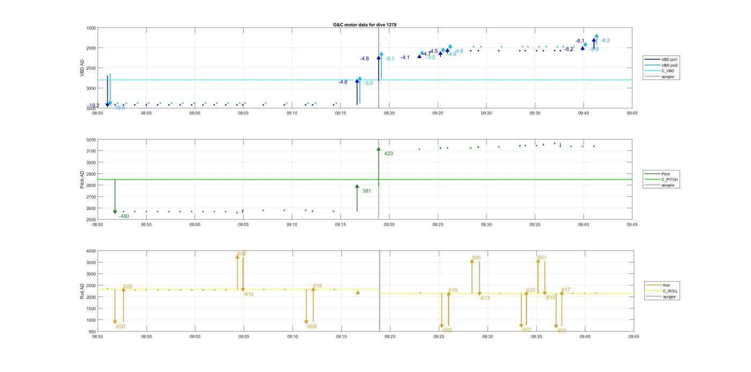751x372 pixels.
Task: Click the '617' roll data label
Action: [566, 290]
